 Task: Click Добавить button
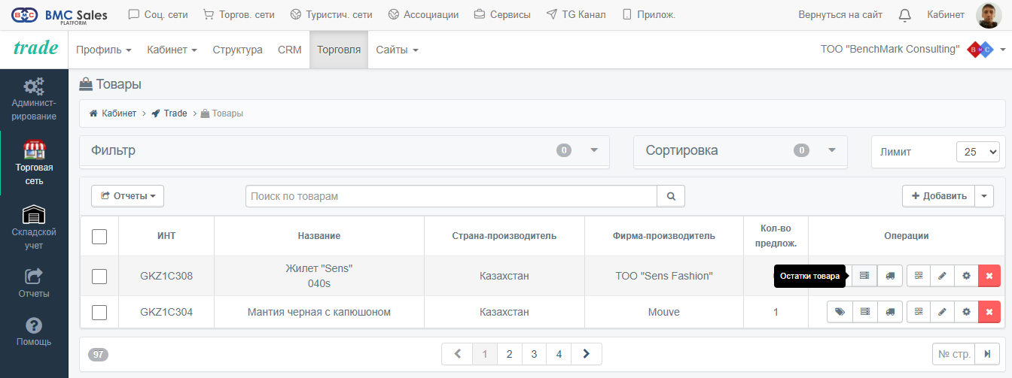pyautogui.click(x=938, y=196)
